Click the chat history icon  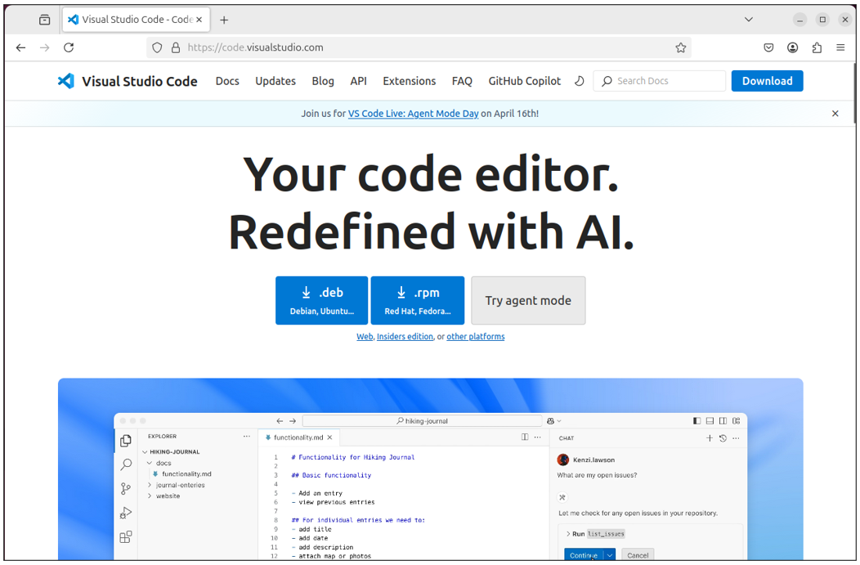pos(723,437)
